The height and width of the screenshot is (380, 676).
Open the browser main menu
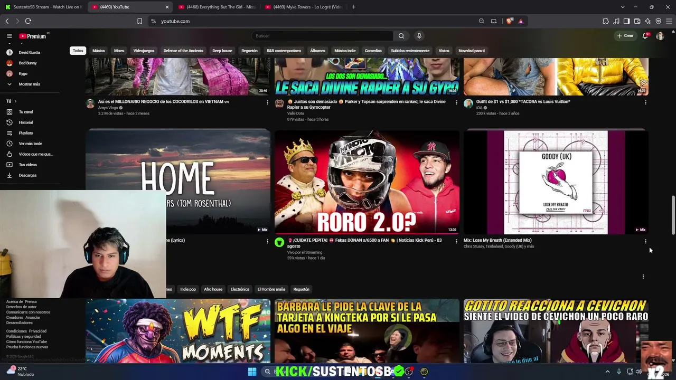pyautogui.click(x=669, y=21)
